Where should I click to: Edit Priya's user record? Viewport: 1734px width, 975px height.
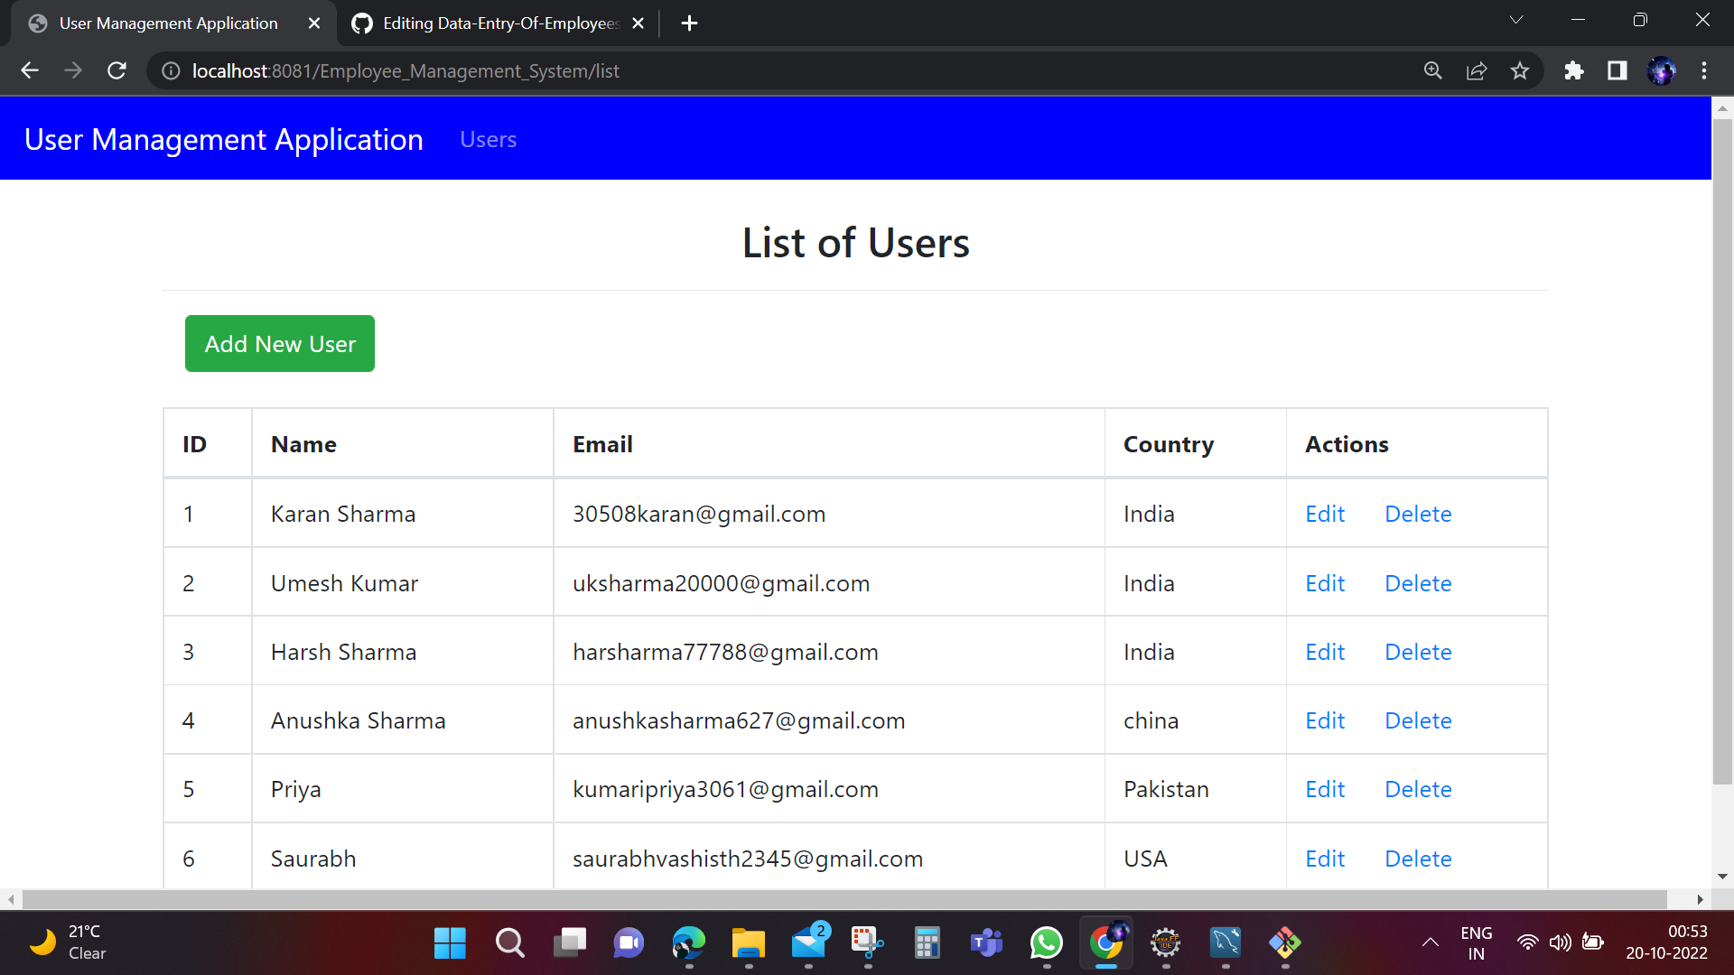tap(1324, 788)
